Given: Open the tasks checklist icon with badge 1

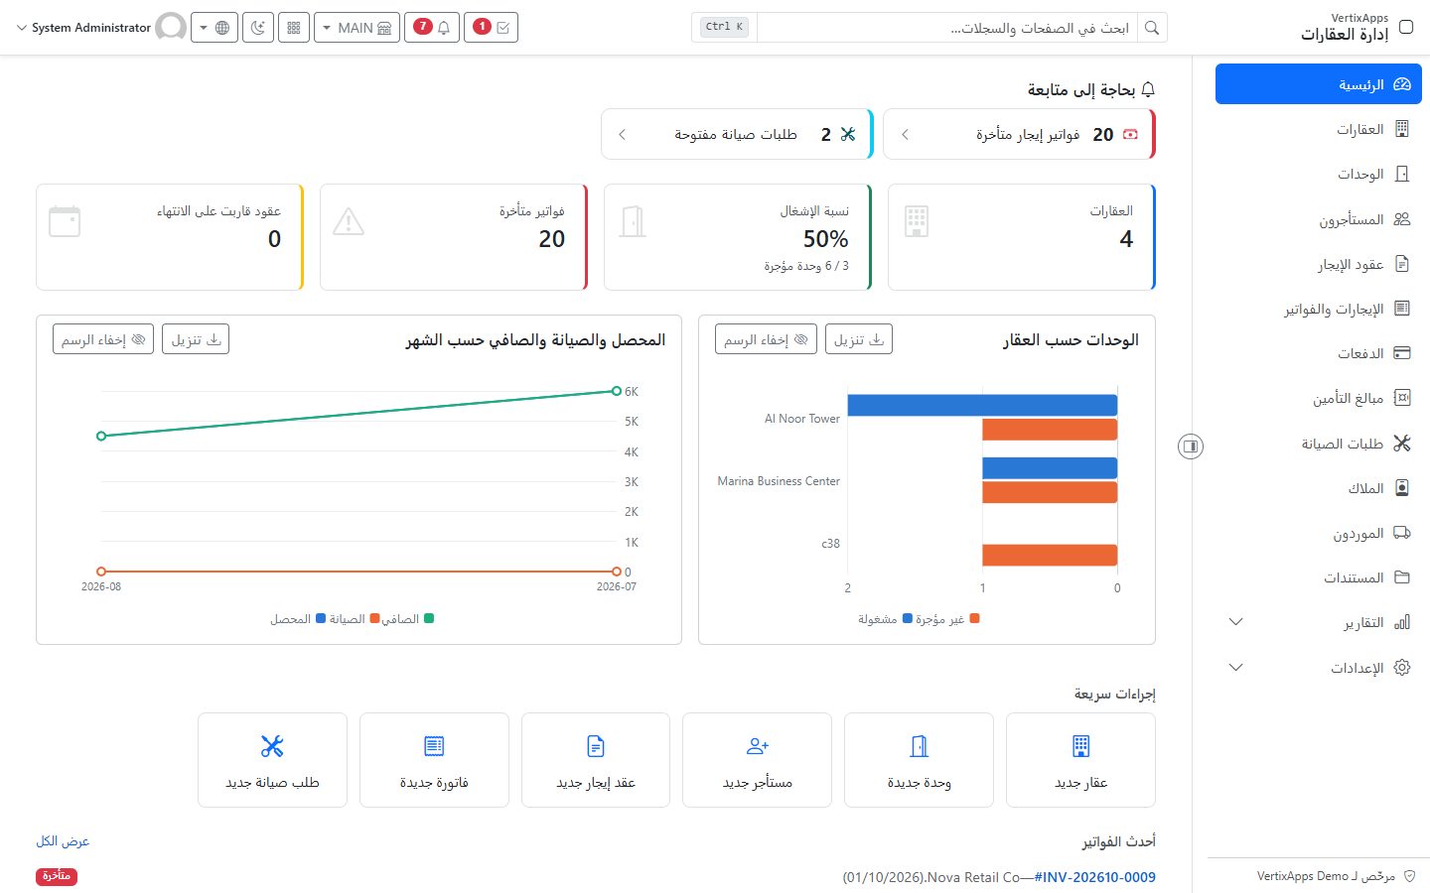Looking at the screenshot, I should pyautogui.click(x=491, y=28).
